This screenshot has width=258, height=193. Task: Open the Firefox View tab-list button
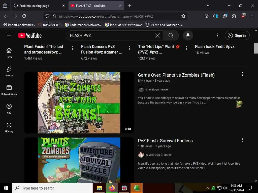coord(5,6)
